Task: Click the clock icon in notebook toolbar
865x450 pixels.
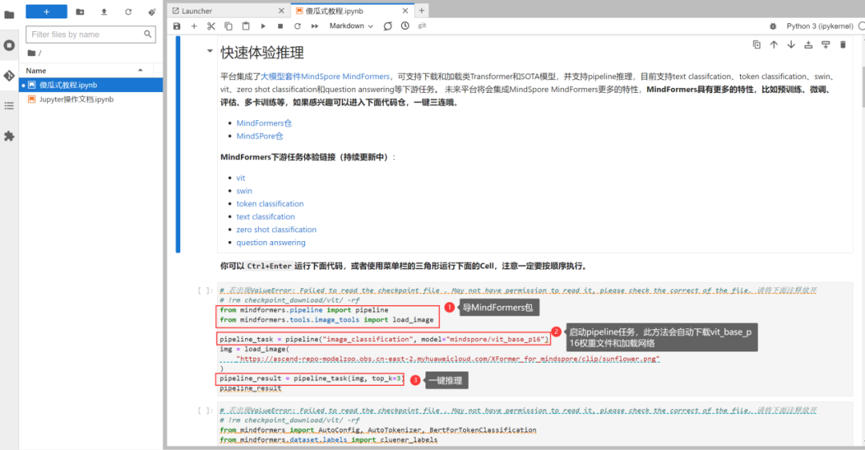Action: click(x=405, y=26)
